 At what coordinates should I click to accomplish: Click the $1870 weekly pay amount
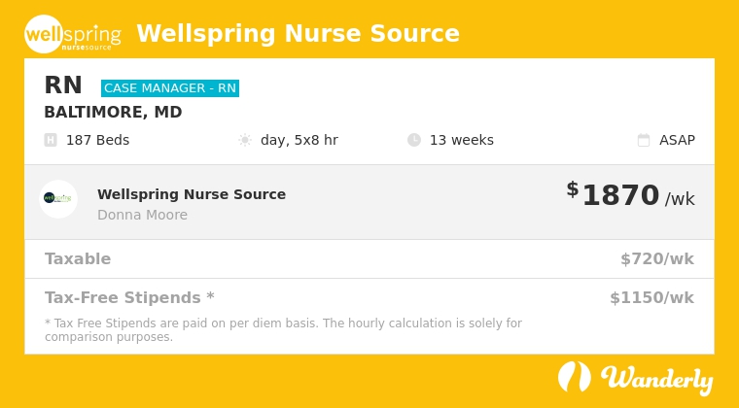click(620, 195)
